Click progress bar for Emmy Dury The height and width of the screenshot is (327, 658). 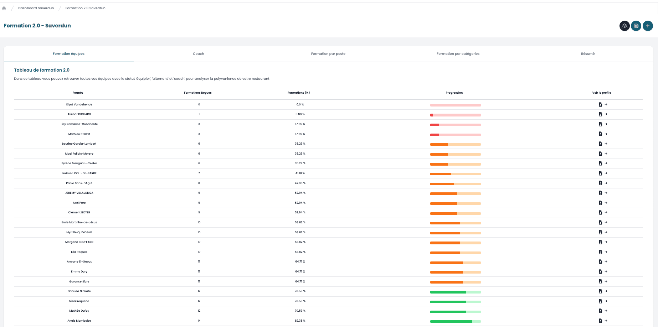click(x=455, y=272)
